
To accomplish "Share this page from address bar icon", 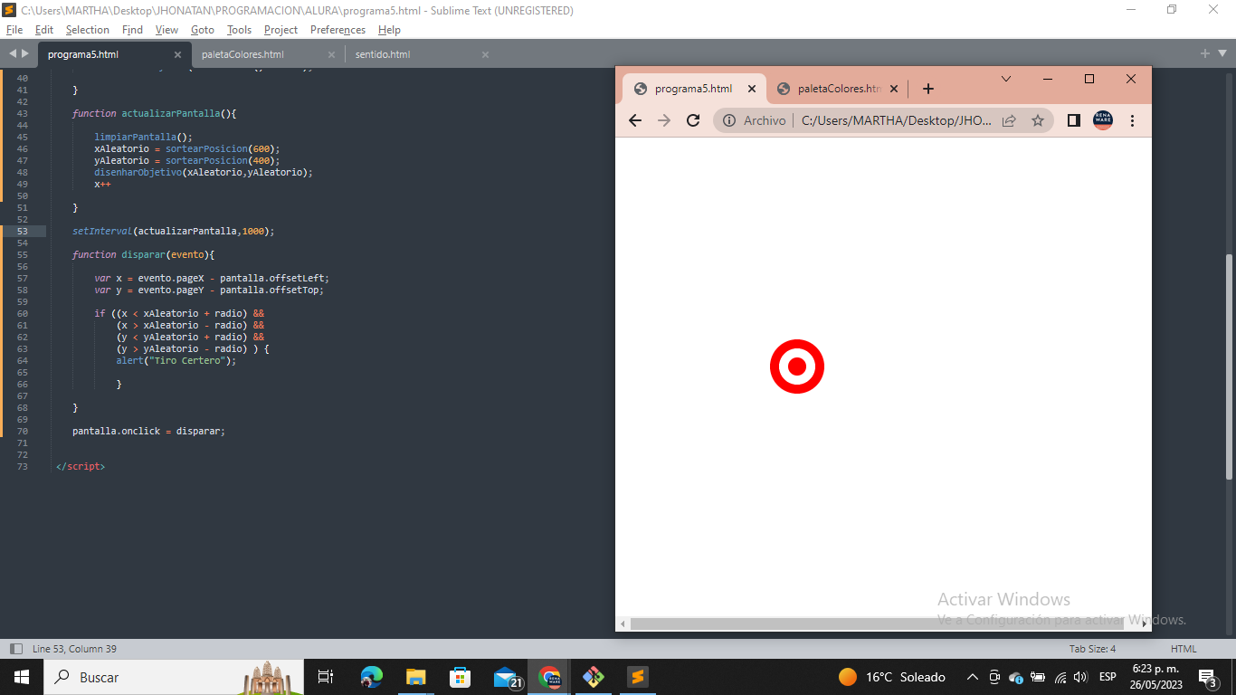I will click(1009, 120).
